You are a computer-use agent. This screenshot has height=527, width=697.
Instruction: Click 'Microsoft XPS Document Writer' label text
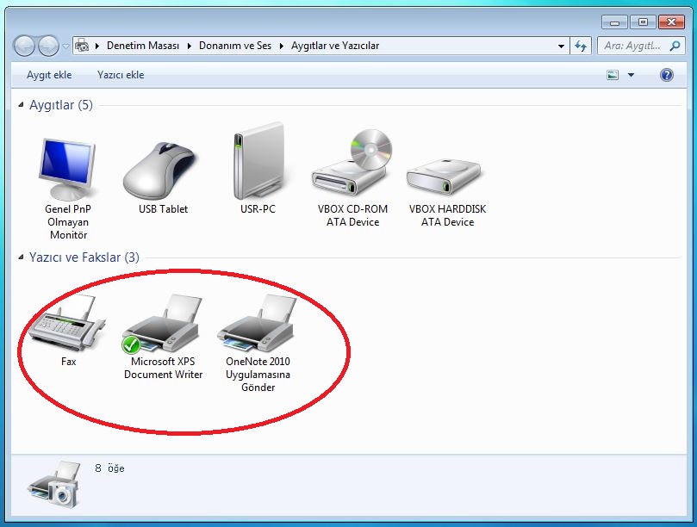(x=163, y=368)
